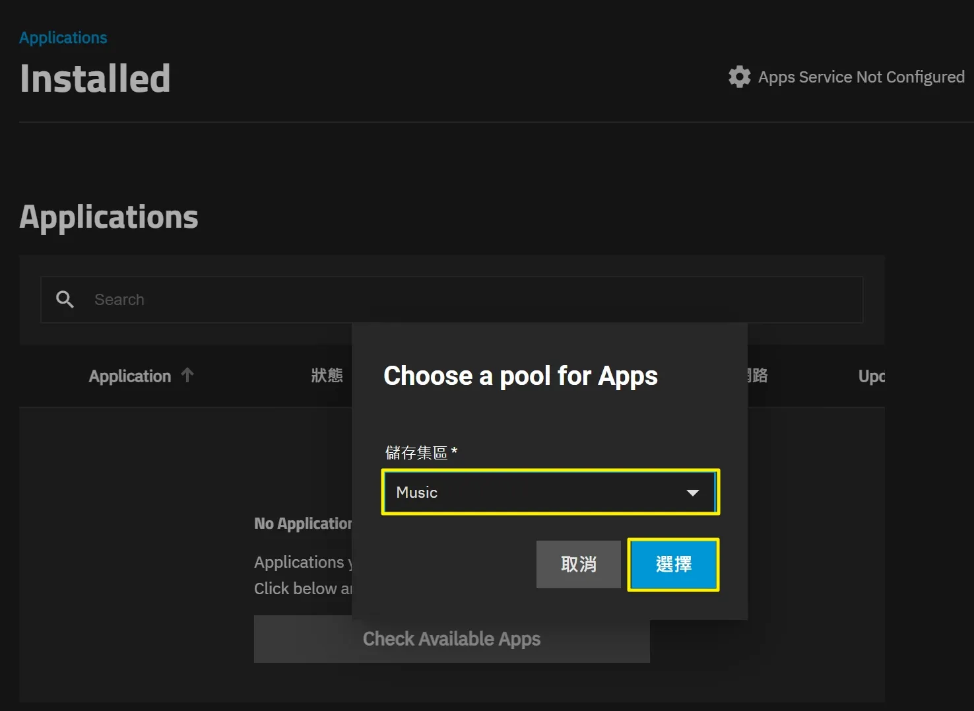Image resolution: width=974 pixels, height=711 pixels.
Task: Open the Music pool dropdown
Action: [550, 492]
